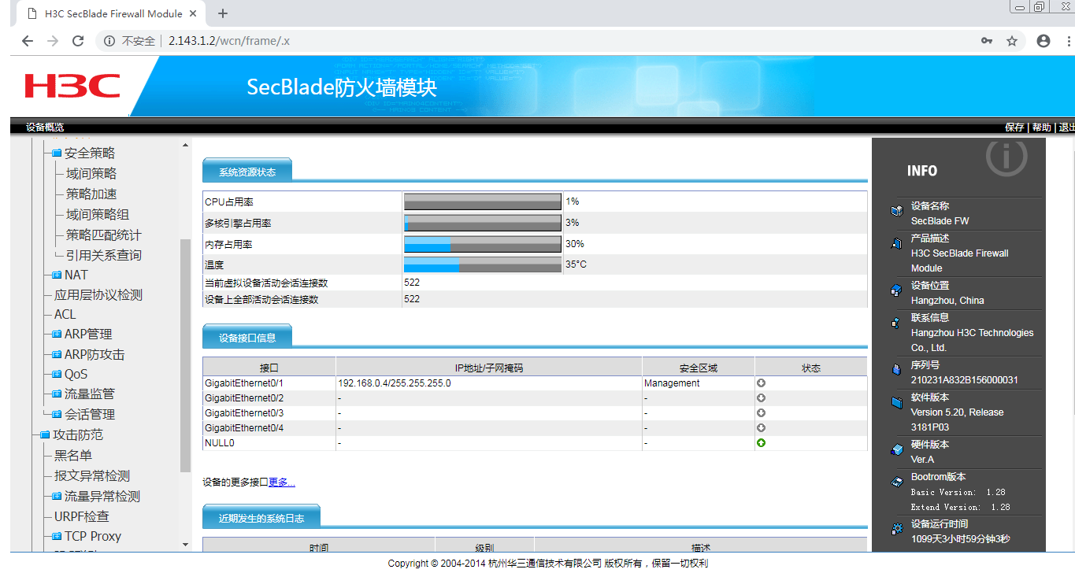Open URPF检查 in the navigation tree
This screenshot has width=1075, height=573.
(82, 516)
